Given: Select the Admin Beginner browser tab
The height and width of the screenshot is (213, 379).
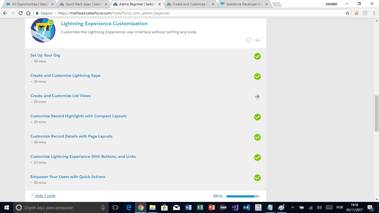Looking at the screenshot, I should (x=137, y=4).
